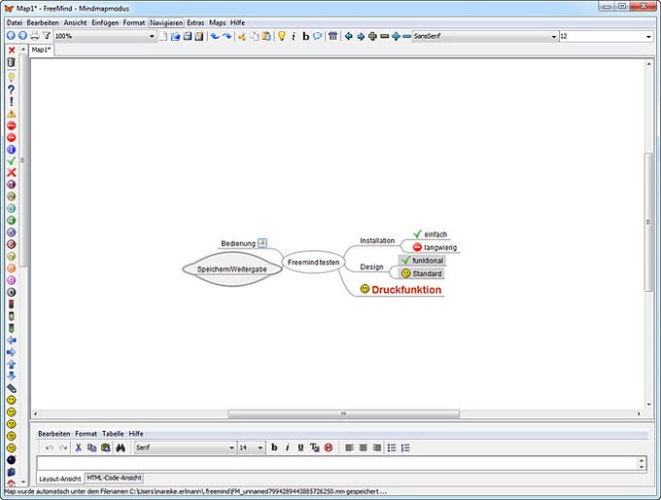Viewport: 661px width, 500px height.
Task: Add the question mark icon from sidebar
Action: pos(12,89)
